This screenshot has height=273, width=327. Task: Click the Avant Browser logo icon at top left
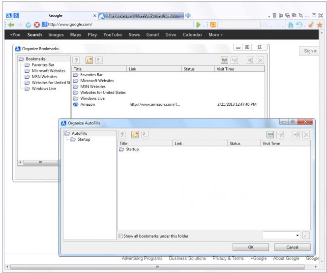pos(9,15)
